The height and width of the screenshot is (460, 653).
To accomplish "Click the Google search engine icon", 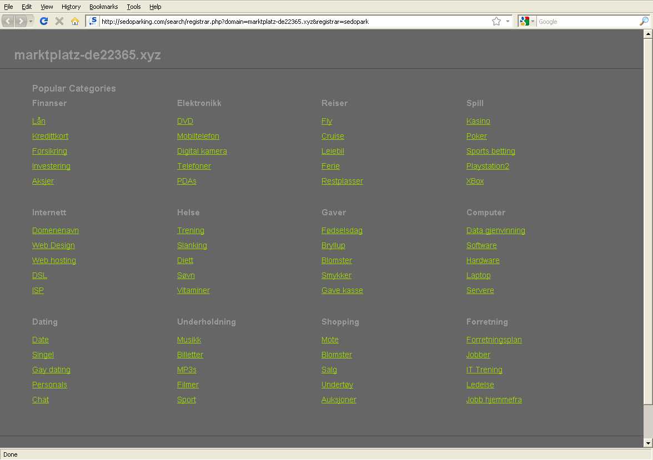I will pyautogui.click(x=525, y=21).
